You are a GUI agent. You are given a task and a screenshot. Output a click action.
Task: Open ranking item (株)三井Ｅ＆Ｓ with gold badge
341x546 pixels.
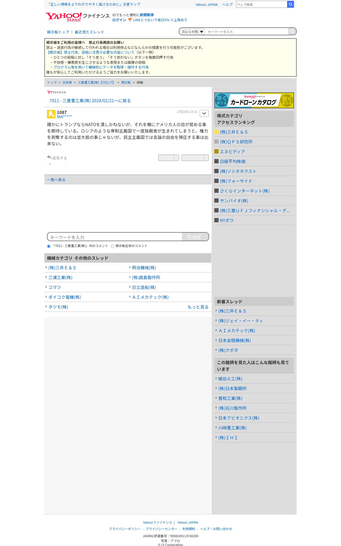(234, 132)
